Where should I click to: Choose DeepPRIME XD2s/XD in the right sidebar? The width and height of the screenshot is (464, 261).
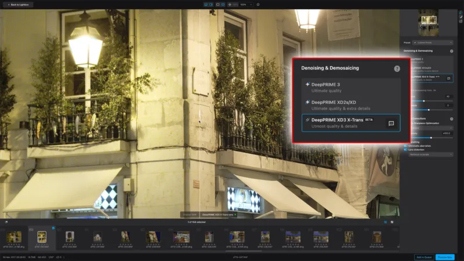(430, 69)
